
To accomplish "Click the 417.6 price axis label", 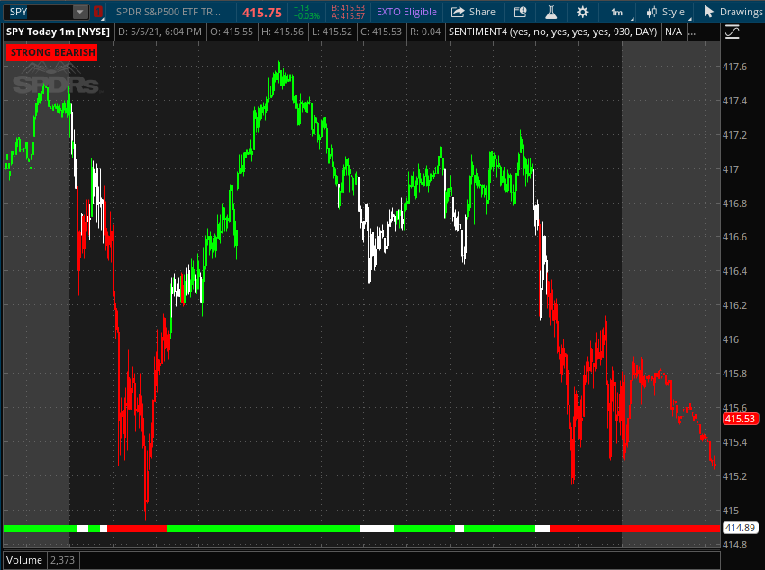I will 734,67.
